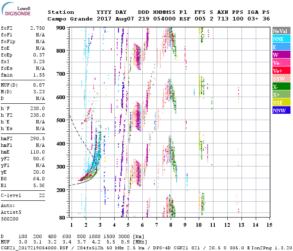293x251 pixels.
Task: Choose the Vo+ red legend swatch
Action: [x=281, y=71]
